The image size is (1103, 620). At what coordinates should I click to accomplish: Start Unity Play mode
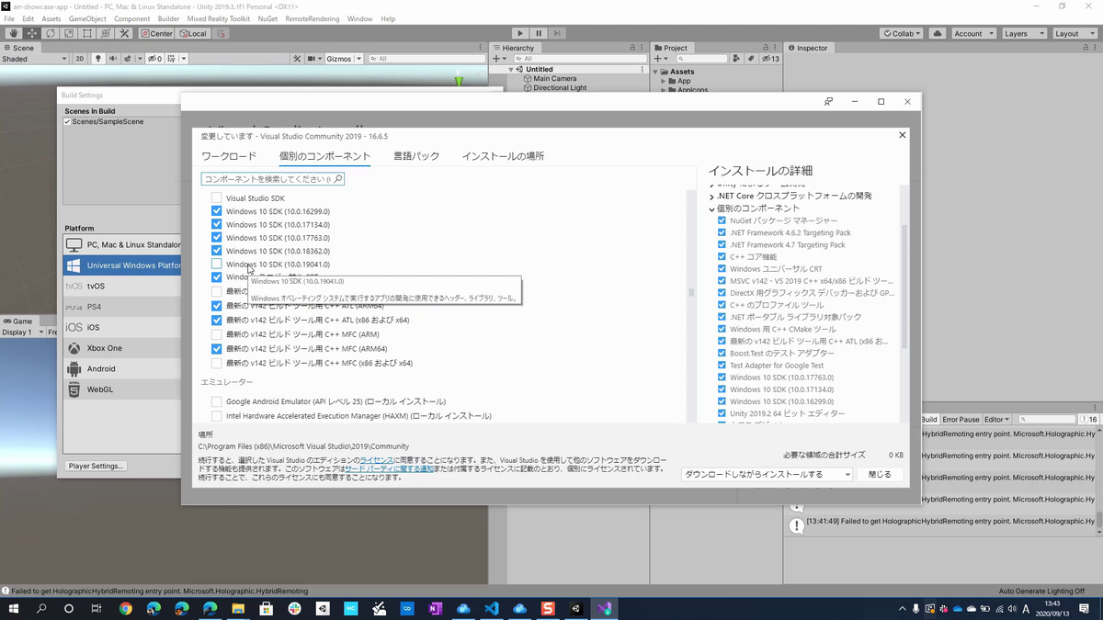[520, 33]
